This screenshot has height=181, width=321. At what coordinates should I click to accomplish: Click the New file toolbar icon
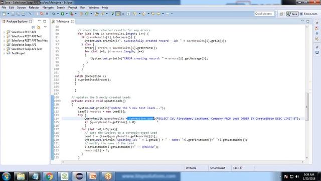(x=4, y=14)
